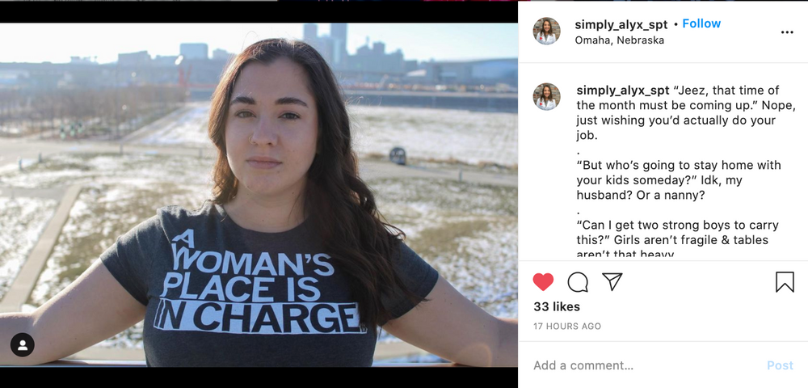Share post using the paper plane icon

coord(612,281)
